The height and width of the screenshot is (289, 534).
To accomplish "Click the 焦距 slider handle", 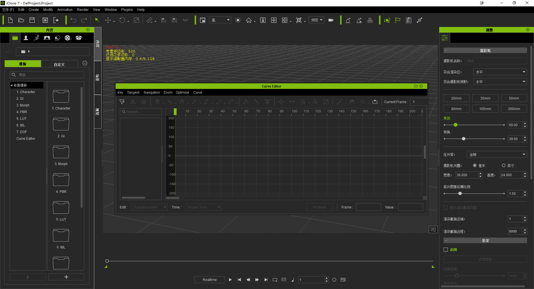I will coord(455,125).
